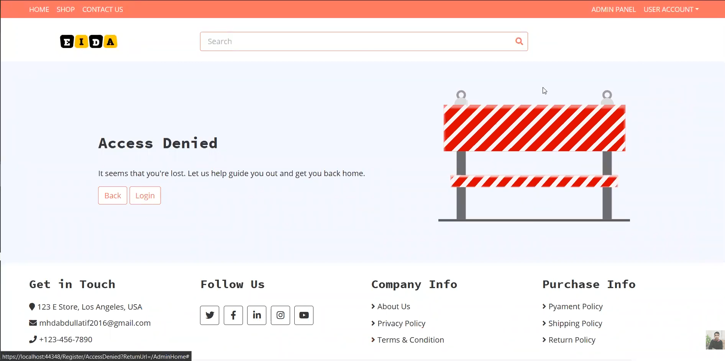Open the LinkedIn social icon
Viewport: 725px width, 361px height.
(x=257, y=315)
